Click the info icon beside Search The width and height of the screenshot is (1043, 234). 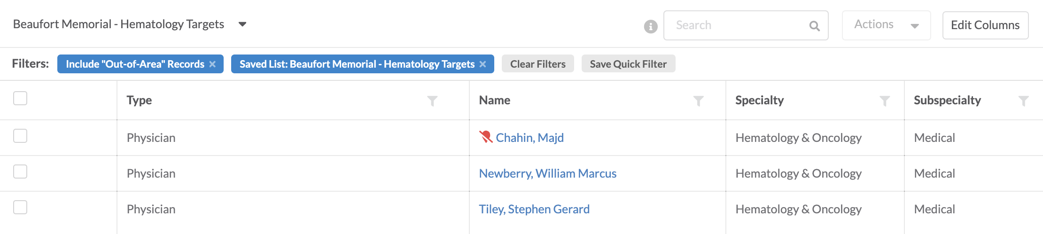click(x=650, y=26)
